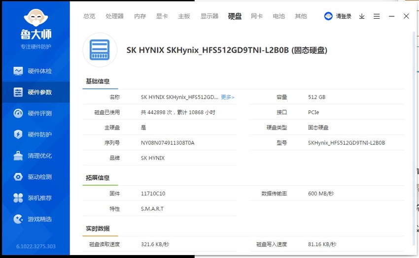
Task: Click the SK HYNIX drive title heading
Action: tap(227, 50)
